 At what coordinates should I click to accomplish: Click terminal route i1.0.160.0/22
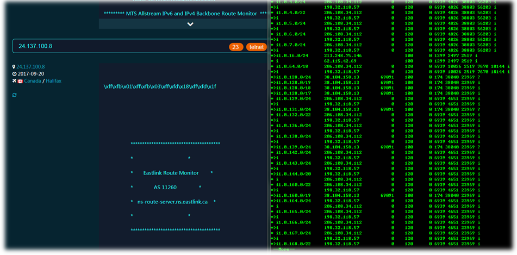(293, 185)
